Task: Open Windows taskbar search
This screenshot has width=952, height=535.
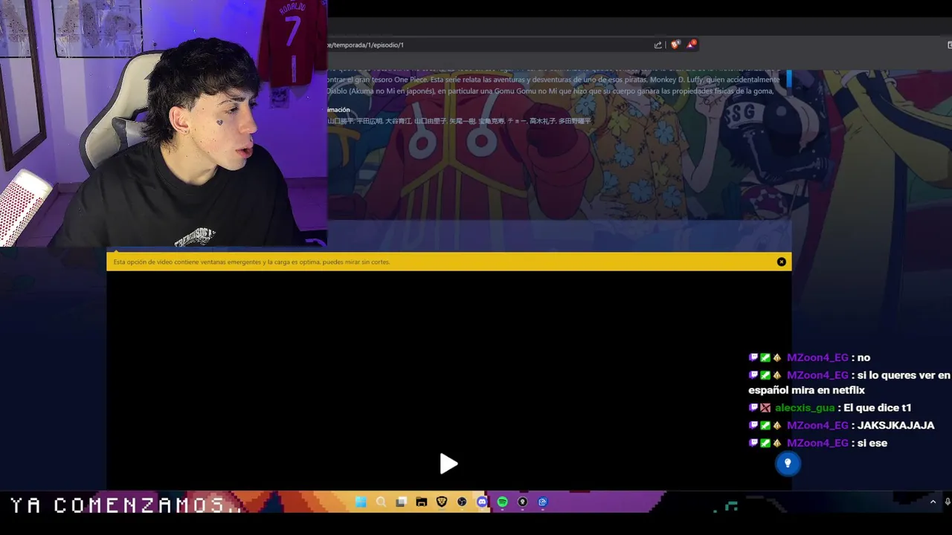Action: pyautogui.click(x=381, y=502)
